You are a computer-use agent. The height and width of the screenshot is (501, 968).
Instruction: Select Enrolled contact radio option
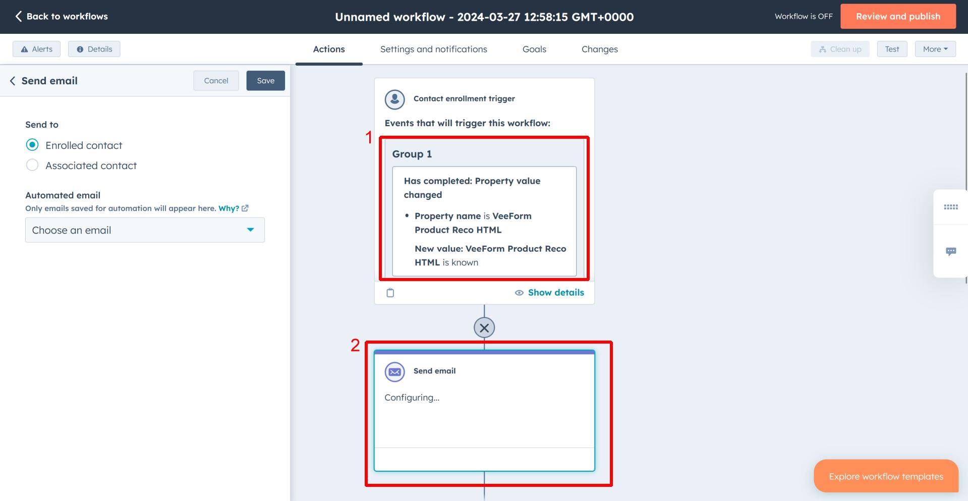(x=32, y=145)
